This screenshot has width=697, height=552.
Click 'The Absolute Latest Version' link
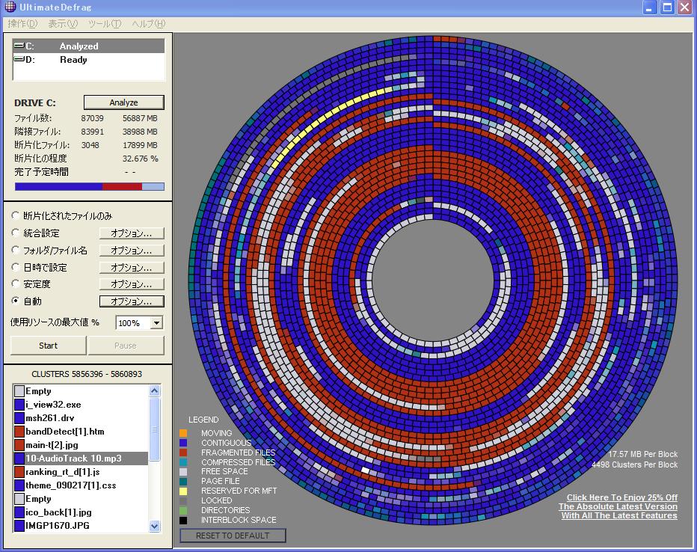618,506
